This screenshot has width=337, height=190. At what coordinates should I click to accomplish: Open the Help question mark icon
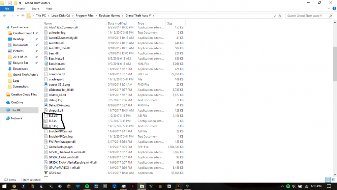[334, 9]
